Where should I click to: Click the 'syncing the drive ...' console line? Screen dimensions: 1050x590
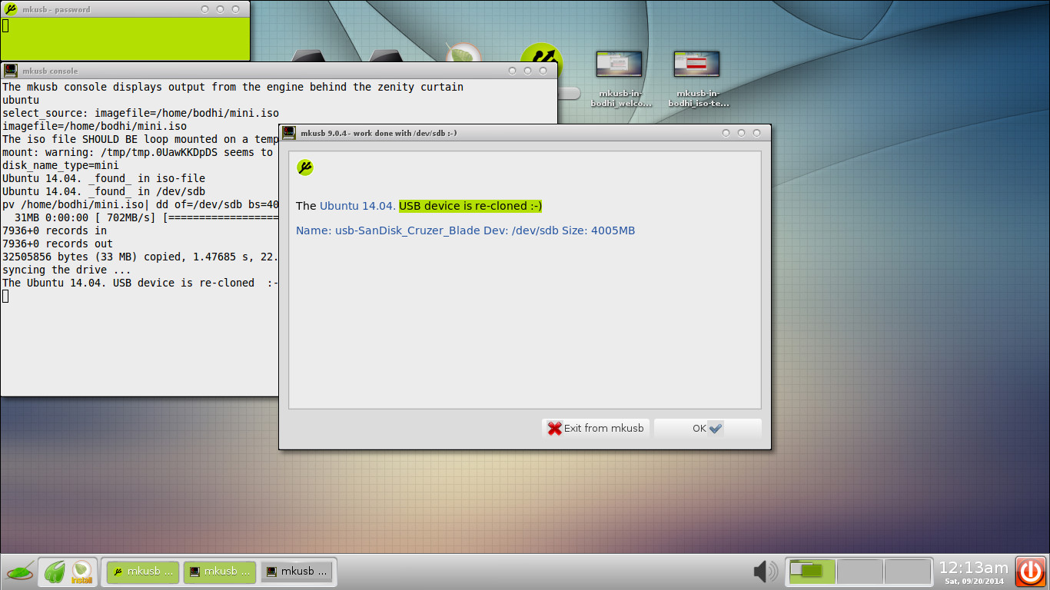(x=67, y=270)
